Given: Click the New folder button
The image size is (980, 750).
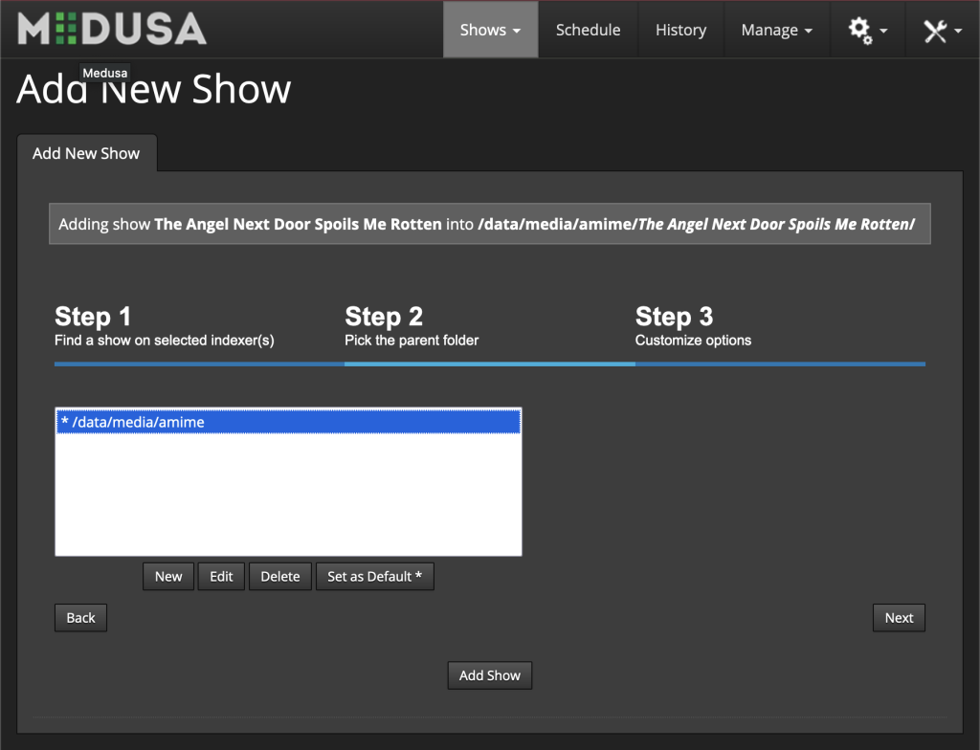Looking at the screenshot, I should (168, 576).
